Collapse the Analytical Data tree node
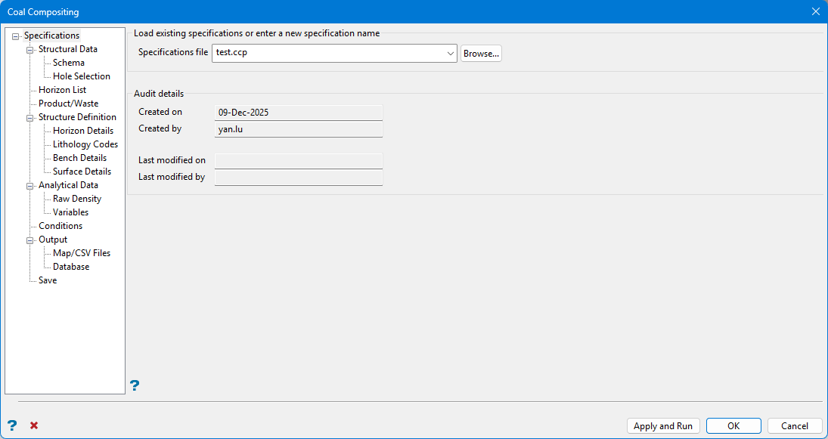 click(x=30, y=186)
